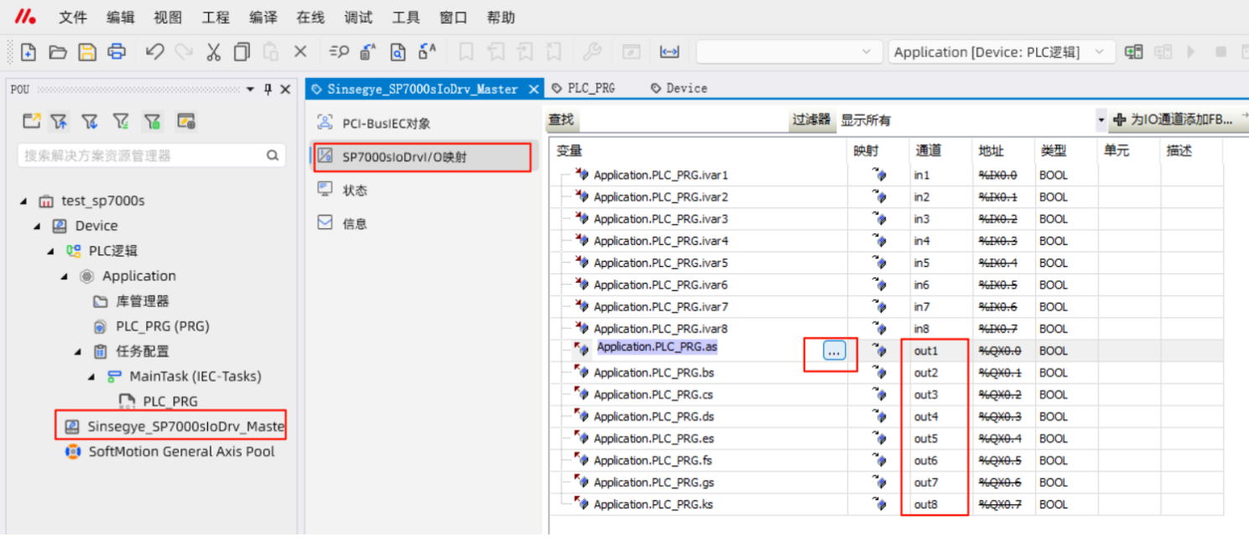Click the Login to device icon
Viewport: 1249px width, 542px height.
pyautogui.click(x=1134, y=52)
